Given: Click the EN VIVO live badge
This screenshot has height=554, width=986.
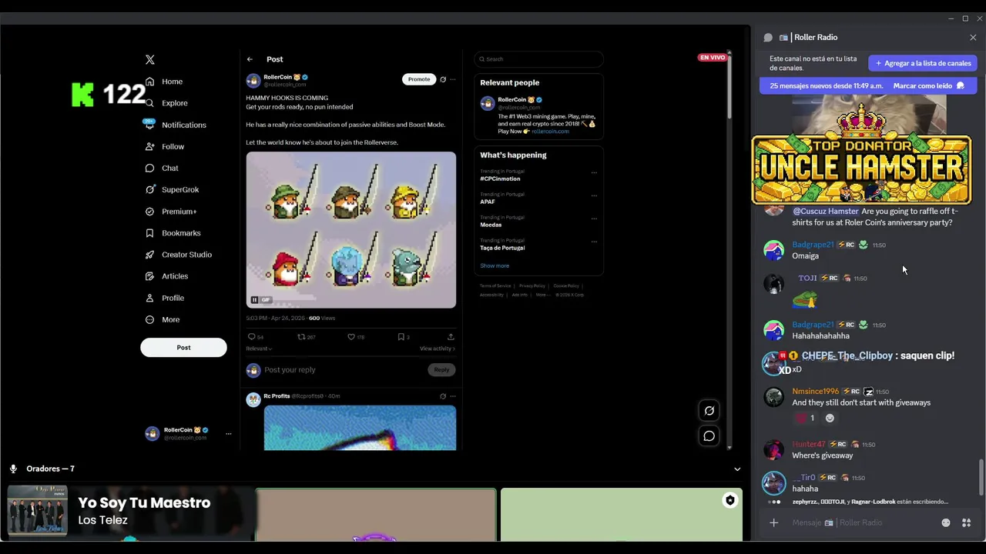Looking at the screenshot, I should coord(712,58).
